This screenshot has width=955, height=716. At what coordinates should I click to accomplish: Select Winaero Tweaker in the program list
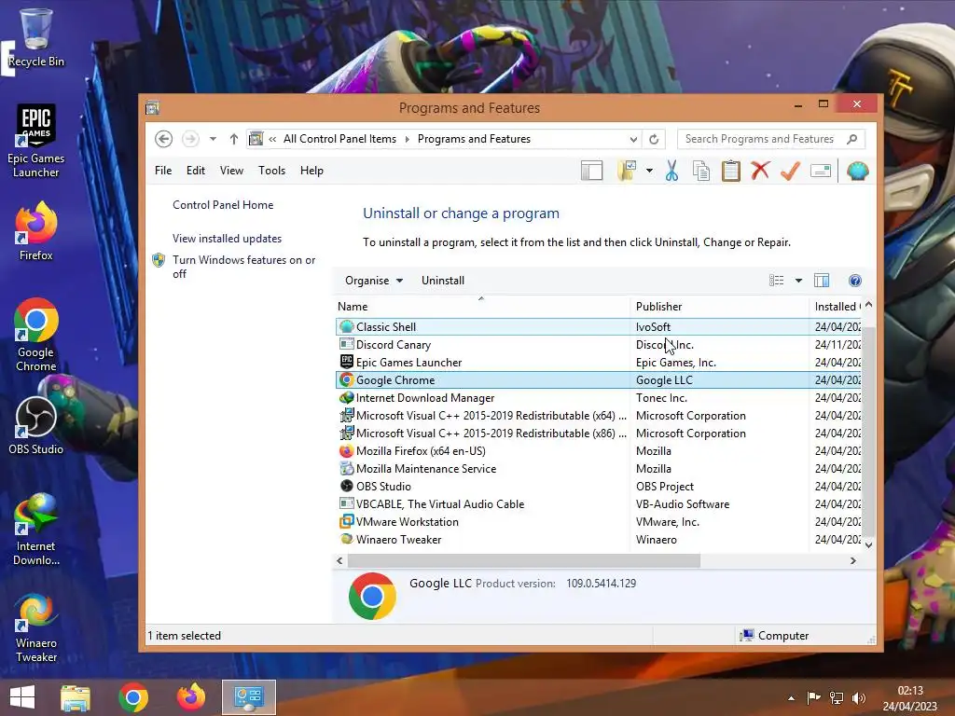tap(598, 539)
